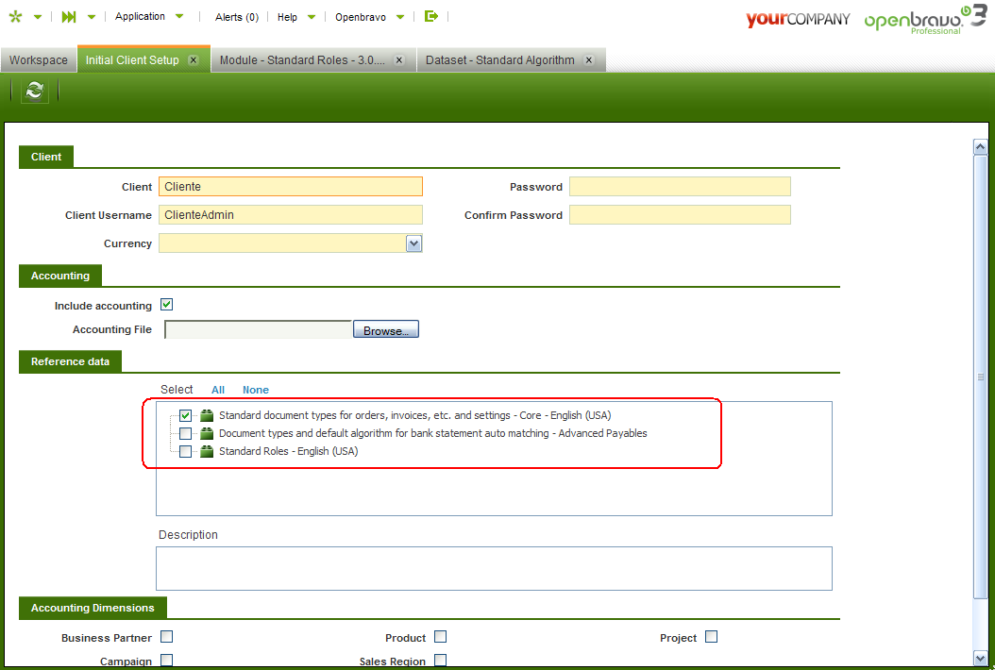Click the Confirm Password field
The width and height of the screenshot is (995, 670).
[680, 214]
